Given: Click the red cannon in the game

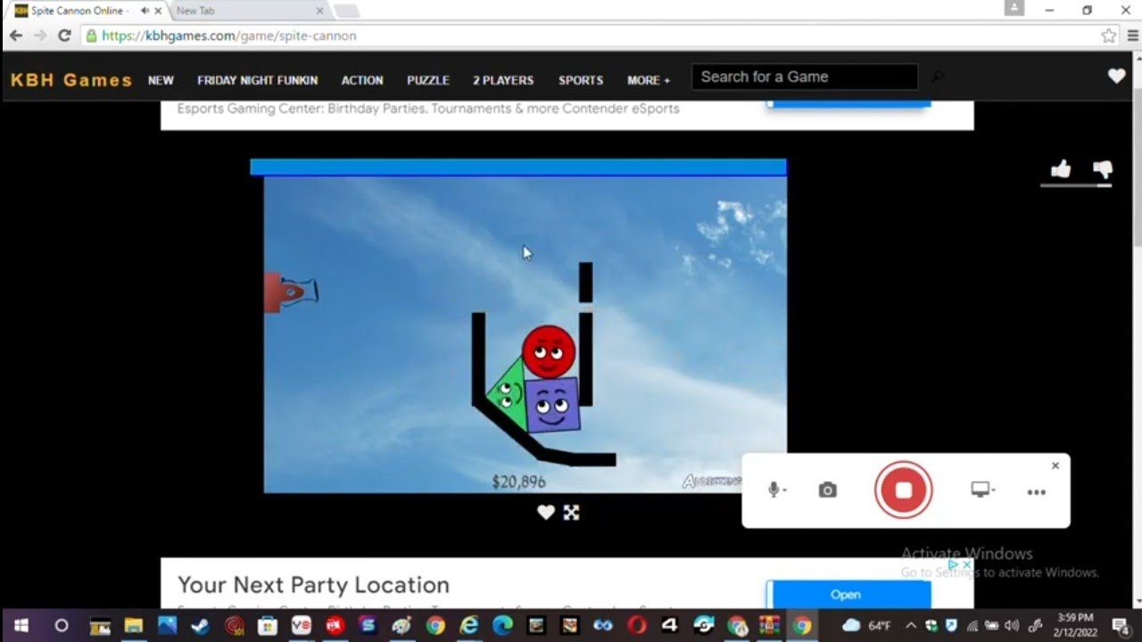Looking at the screenshot, I should tap(289, 292).
